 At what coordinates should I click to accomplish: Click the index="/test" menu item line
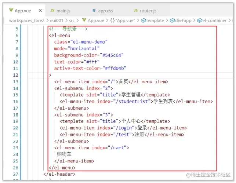[122, 135]
